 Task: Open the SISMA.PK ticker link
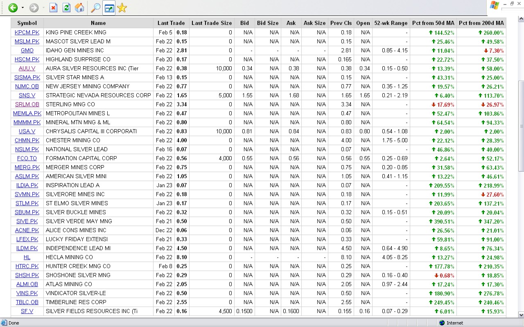click(27, 77)
